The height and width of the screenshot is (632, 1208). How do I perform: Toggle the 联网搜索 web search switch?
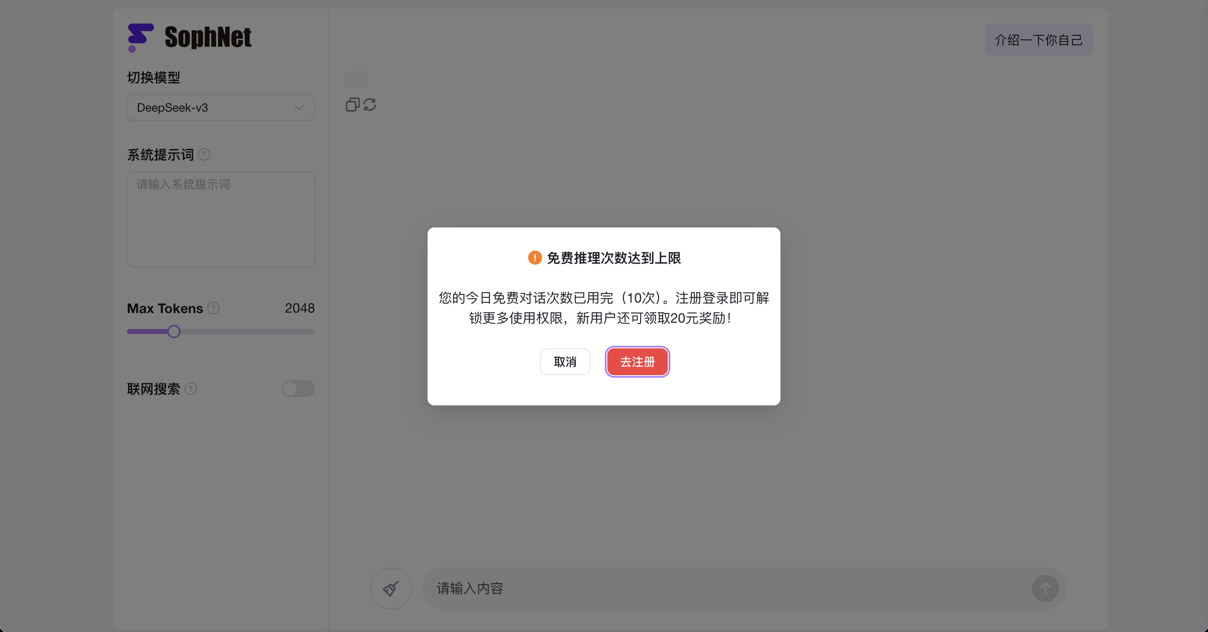point(298,388)
